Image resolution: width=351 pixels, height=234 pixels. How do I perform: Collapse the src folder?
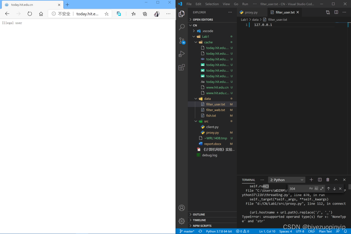coord(212,121)
